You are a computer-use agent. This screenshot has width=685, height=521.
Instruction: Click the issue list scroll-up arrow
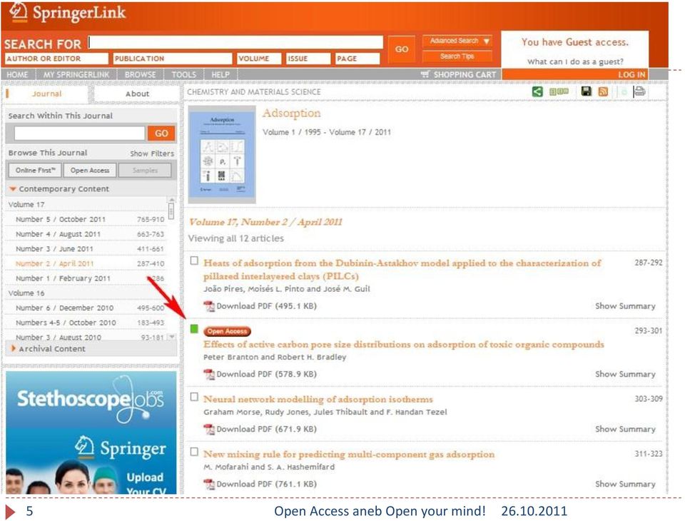coord(172,200)
